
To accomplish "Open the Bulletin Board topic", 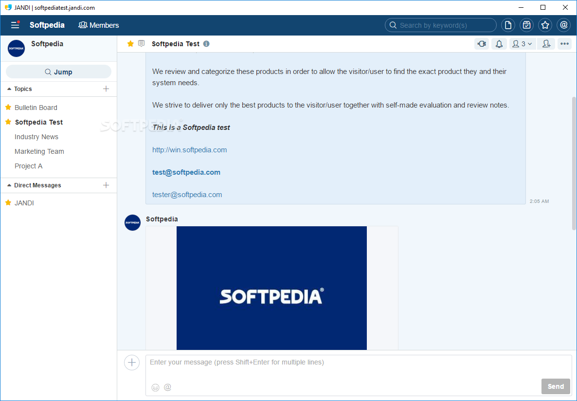I will (36, 108).
